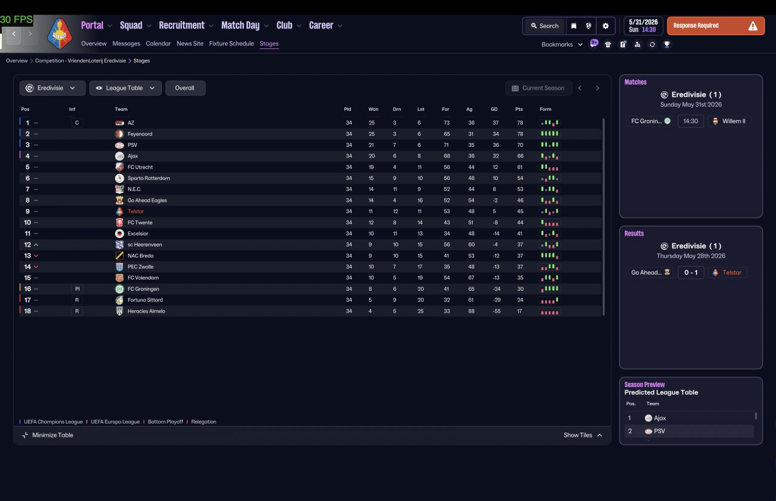The width and height of the screenshot is (776, 501).
Task: Expand the Career menu chevron
Action: pos(339,26)
